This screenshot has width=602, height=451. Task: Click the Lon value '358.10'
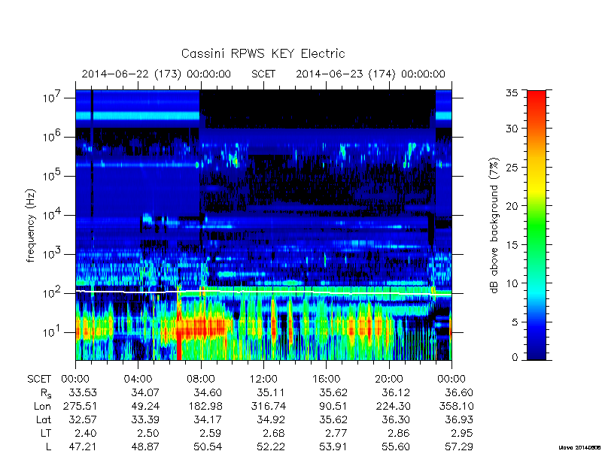click(x=457, y=406)
